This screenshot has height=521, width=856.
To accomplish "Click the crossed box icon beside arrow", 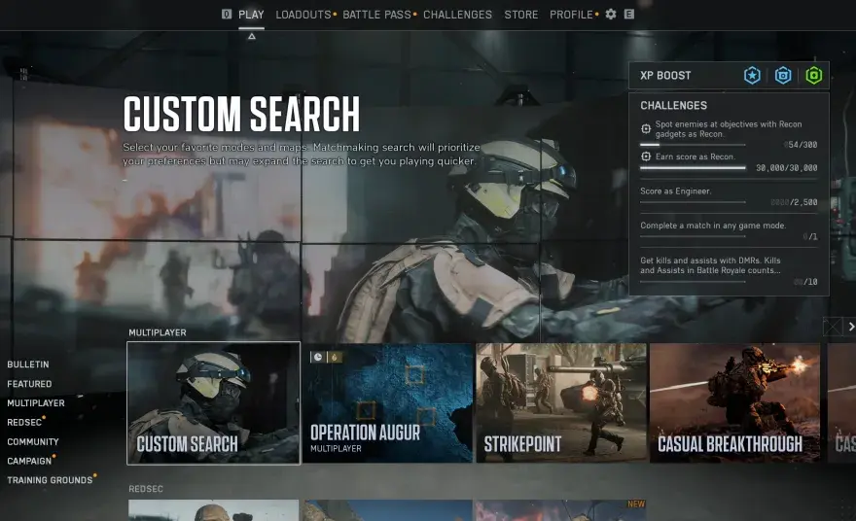I will pyautogui.click(x=833, y=327).
